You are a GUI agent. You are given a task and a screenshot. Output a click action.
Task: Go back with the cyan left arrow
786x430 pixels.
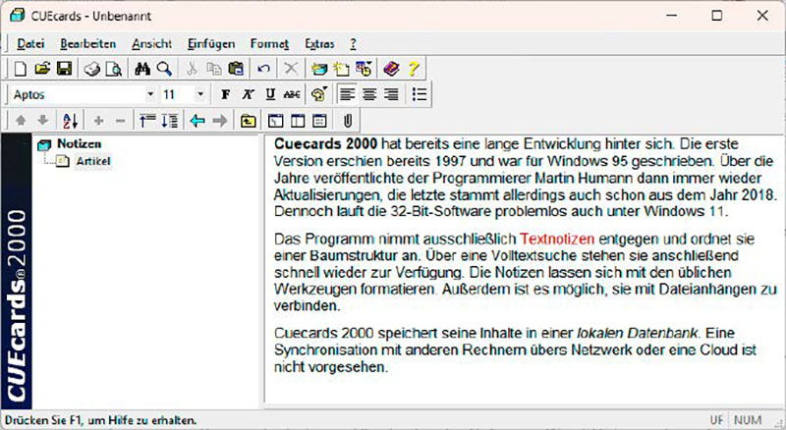coord(197,121)
